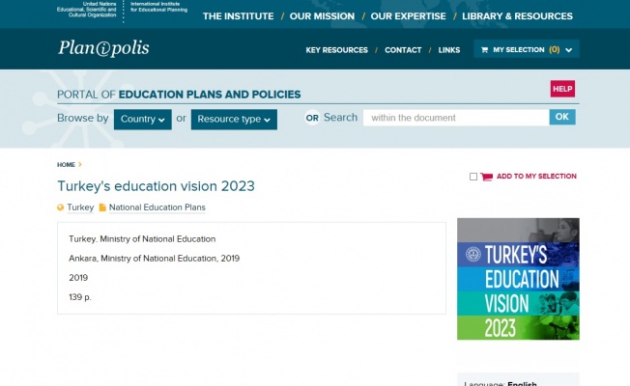The image size is (630, 386).
Task: Click the UNESCO IIEP logo at top
Action: pyautogui.click(x=122, y=10)
